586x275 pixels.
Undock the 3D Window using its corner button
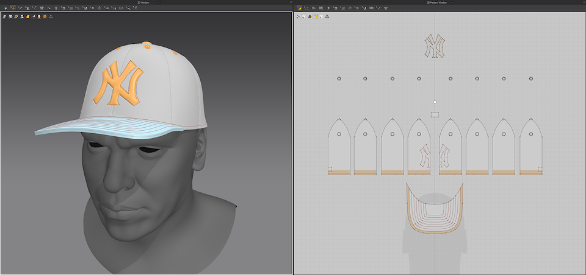tap(290, 2)
